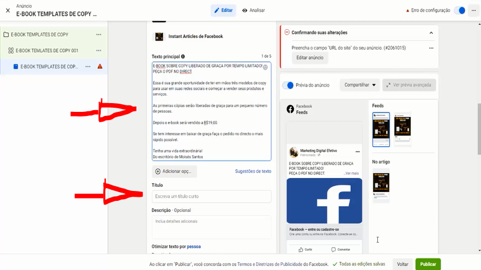The width and height of the screenshot is (481, 270).
Task: Select ad set E-BOOK TEMLATES DE COPY 001
Action: (43, 50)
